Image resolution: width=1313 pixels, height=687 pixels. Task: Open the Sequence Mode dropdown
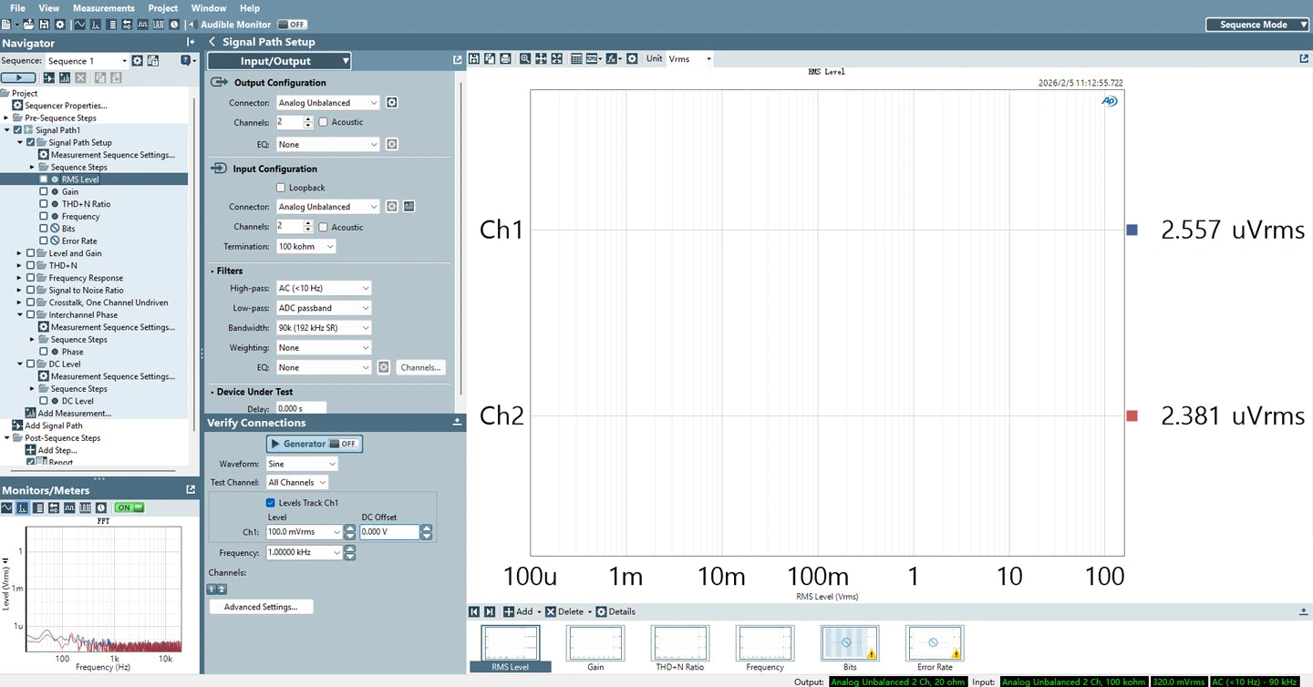pos(1259,25)
